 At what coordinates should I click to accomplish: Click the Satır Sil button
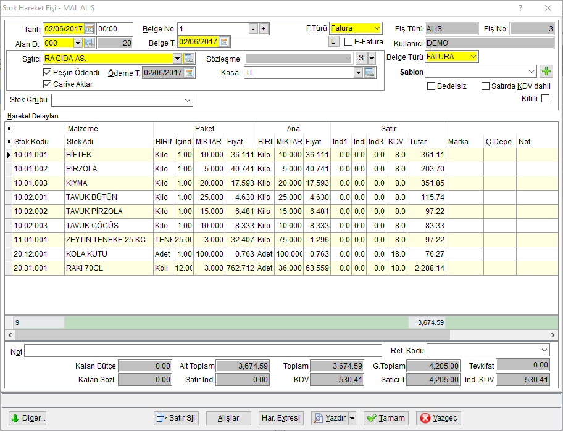click(177, 418)
